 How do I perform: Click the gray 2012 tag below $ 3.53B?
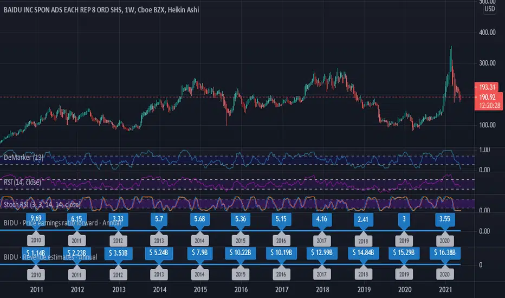118,275
